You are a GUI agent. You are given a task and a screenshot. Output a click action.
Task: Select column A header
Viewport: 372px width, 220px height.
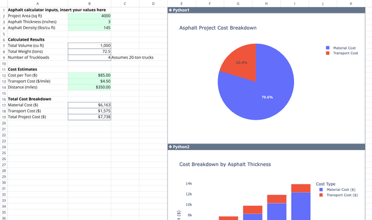point(38,3)
